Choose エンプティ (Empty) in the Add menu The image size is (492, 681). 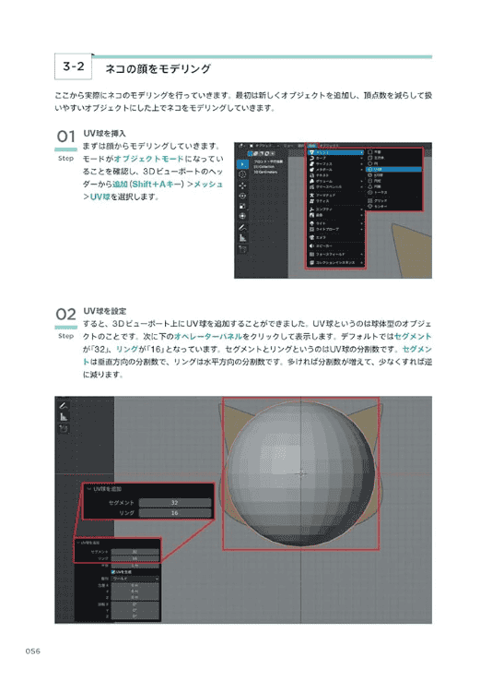[x=335, y=209]
